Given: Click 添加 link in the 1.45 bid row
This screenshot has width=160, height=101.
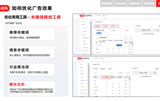Looking at the screenshot, I should pyautogui.click(x=126, y=87).
